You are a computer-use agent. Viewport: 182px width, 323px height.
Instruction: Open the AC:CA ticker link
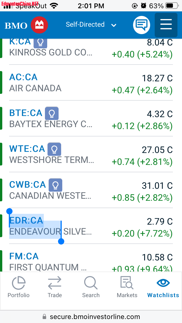[x=23, y=77]
